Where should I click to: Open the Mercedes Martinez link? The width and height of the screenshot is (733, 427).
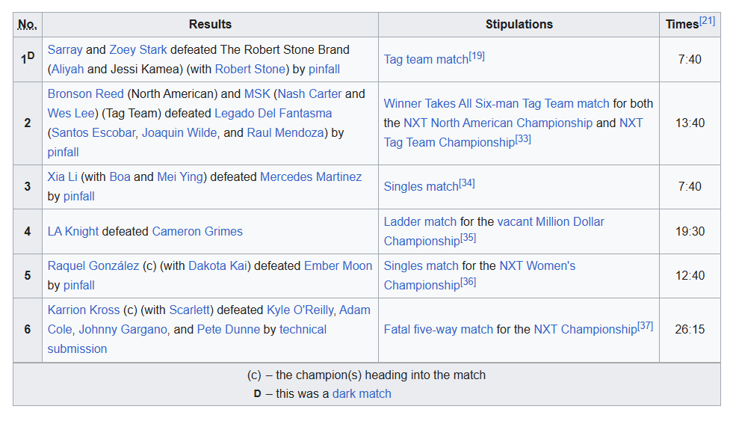tap(311, 176)
